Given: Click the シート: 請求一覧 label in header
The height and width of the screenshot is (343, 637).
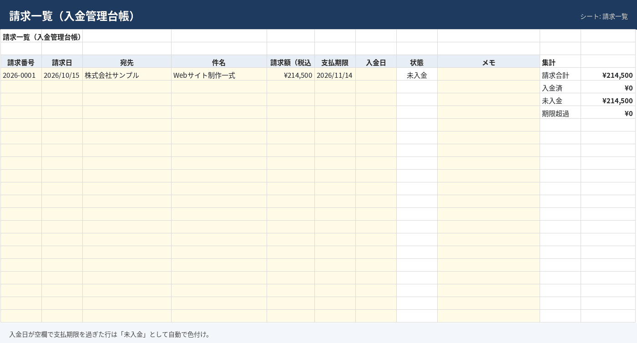Looking at the screenshot, I should [604, 16].
